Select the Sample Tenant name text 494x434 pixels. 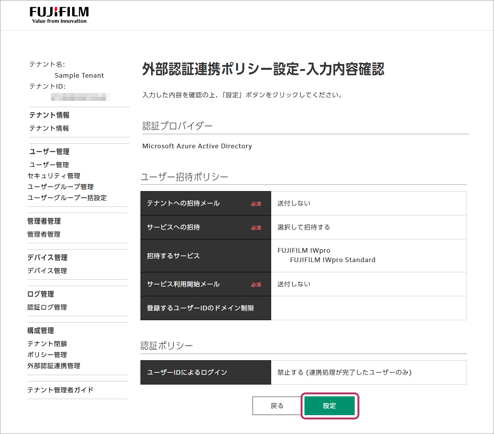pyautogui.click(x=79, y=75)
